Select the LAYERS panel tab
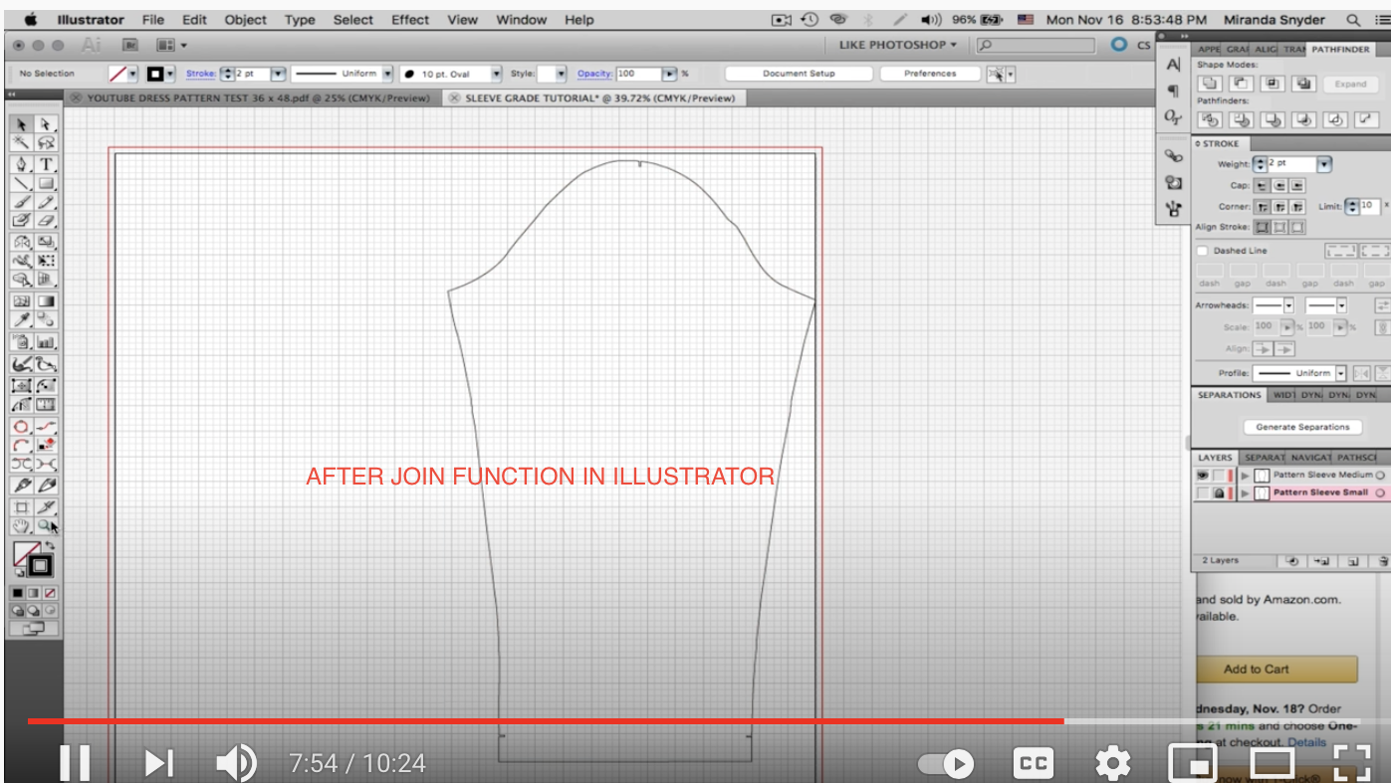 click(1215, 458)
